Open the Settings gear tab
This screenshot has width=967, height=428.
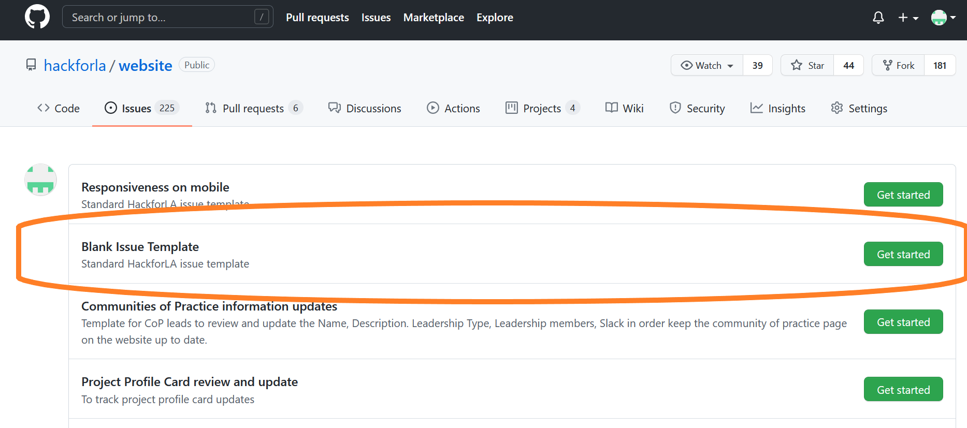(859, 108)
